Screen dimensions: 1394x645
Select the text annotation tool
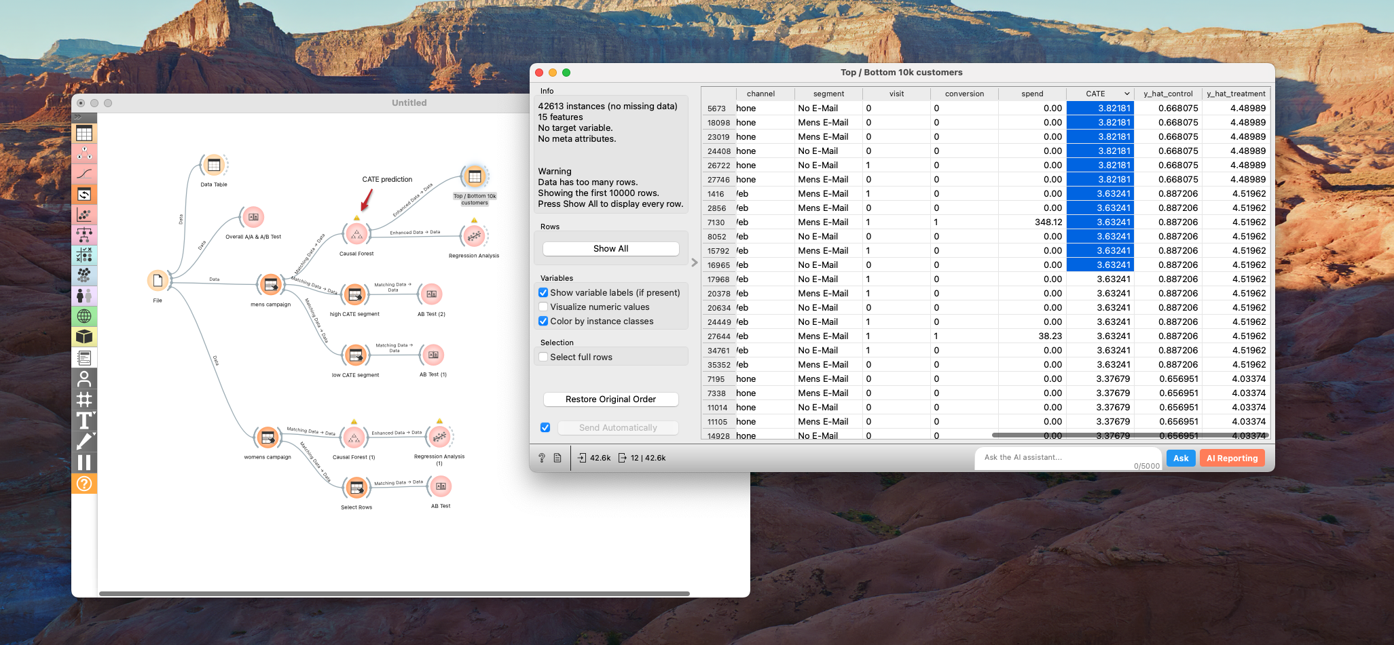coord(84,421)
